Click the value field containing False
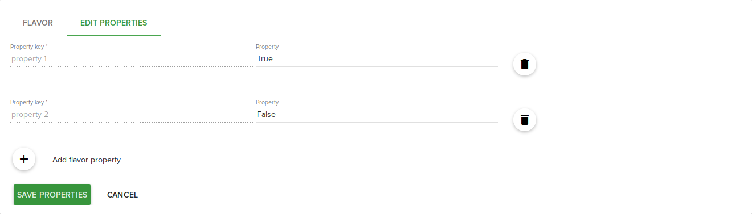 tap(377, 114)
